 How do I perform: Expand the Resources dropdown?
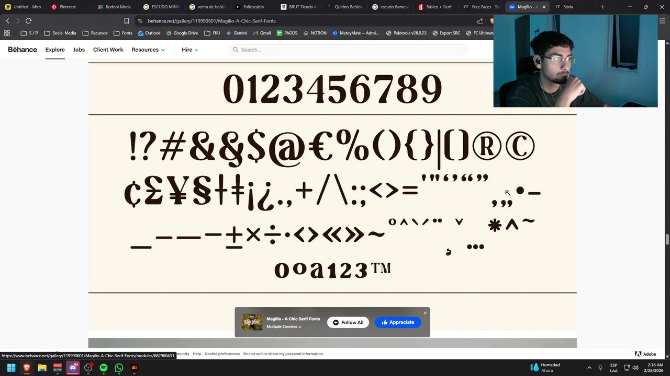[148, 50]
